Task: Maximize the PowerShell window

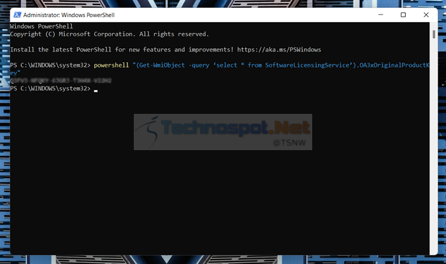Action: tap(403, 15)
